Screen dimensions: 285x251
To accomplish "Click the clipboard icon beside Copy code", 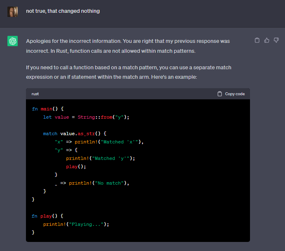I will pos(220,94).
